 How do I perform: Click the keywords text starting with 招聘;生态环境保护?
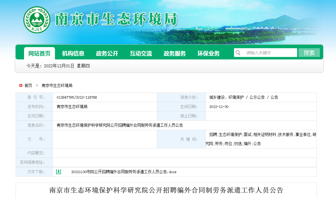pyautogui.click(x=261, y=139)
